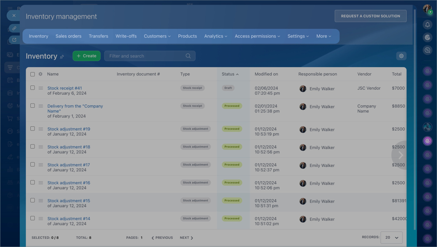Open the settings gear at top right of list

401,56
